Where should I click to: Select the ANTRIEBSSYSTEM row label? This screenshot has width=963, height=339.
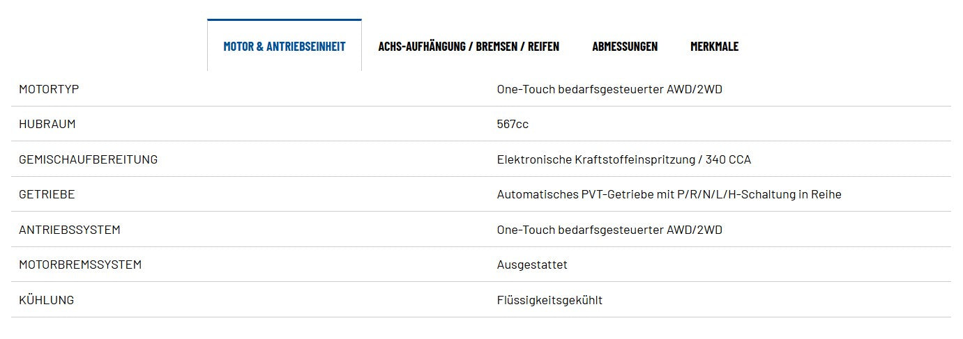click(69, 230)
